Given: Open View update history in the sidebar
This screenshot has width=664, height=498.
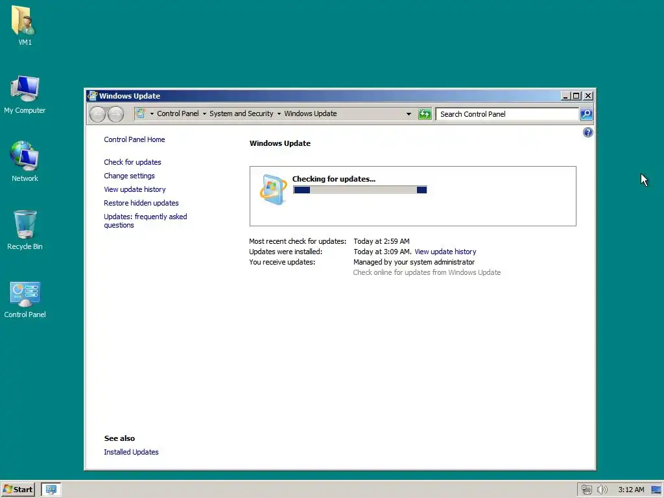Looking at the screenshot, I should pyautogui.click(x=135, y=189).
